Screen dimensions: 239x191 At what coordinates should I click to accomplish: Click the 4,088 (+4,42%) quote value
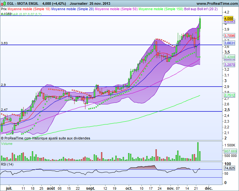tap(54, 4)
